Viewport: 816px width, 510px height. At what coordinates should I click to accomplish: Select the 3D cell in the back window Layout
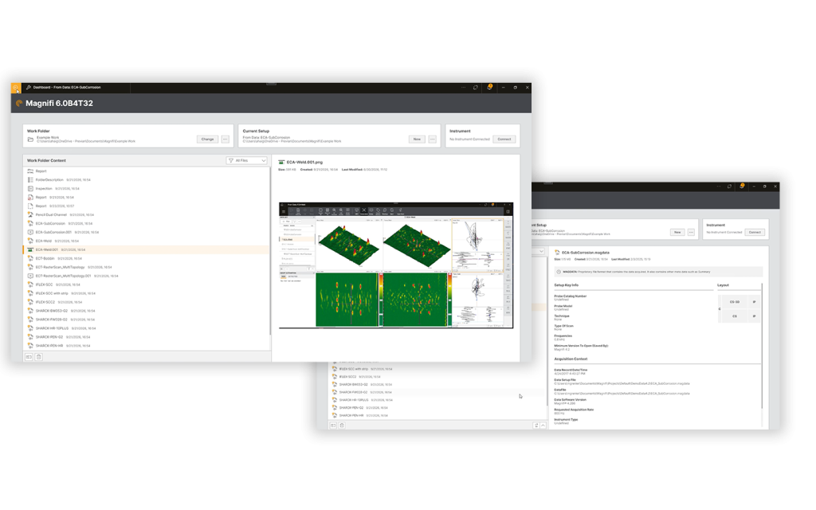click(734, 302)
